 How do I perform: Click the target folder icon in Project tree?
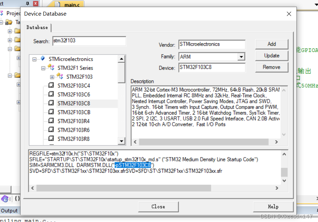9,22
